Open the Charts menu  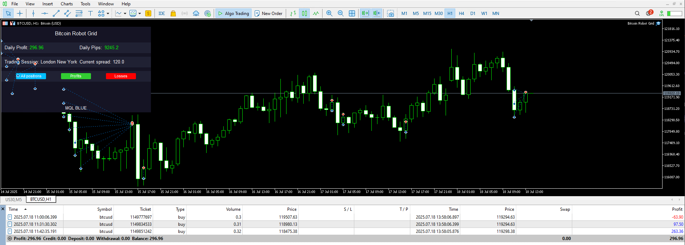tap(66, 4)
